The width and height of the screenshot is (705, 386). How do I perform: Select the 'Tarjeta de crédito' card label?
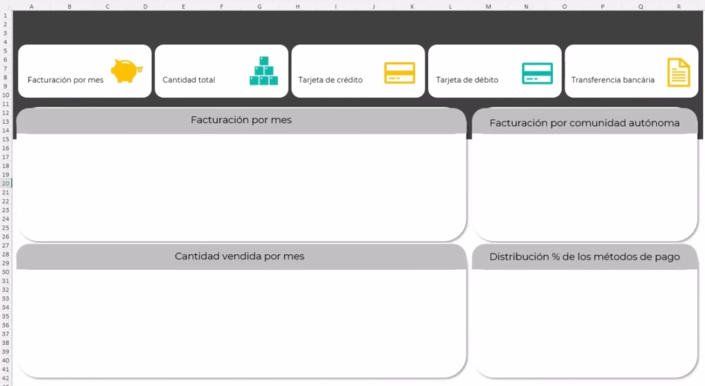coord(330,80)
